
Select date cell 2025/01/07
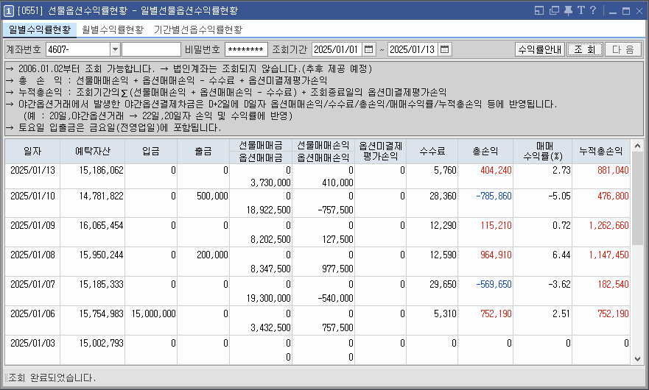(32, 284)
